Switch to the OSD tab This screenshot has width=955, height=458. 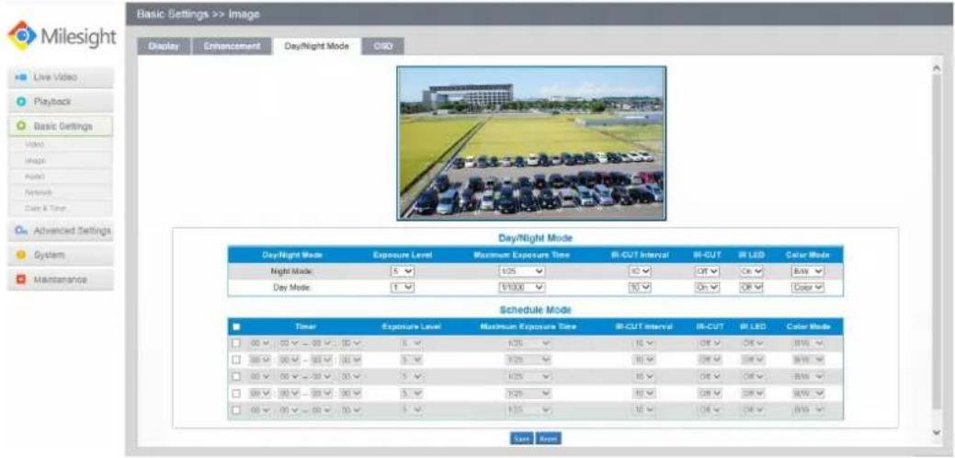tap(382, 46)
